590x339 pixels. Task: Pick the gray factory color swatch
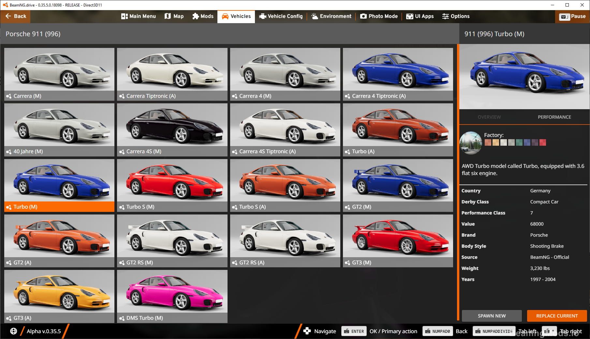[x=511, y=142]
